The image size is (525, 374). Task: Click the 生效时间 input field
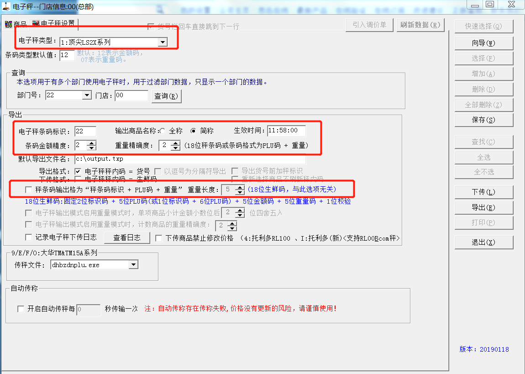click(286, 131)
